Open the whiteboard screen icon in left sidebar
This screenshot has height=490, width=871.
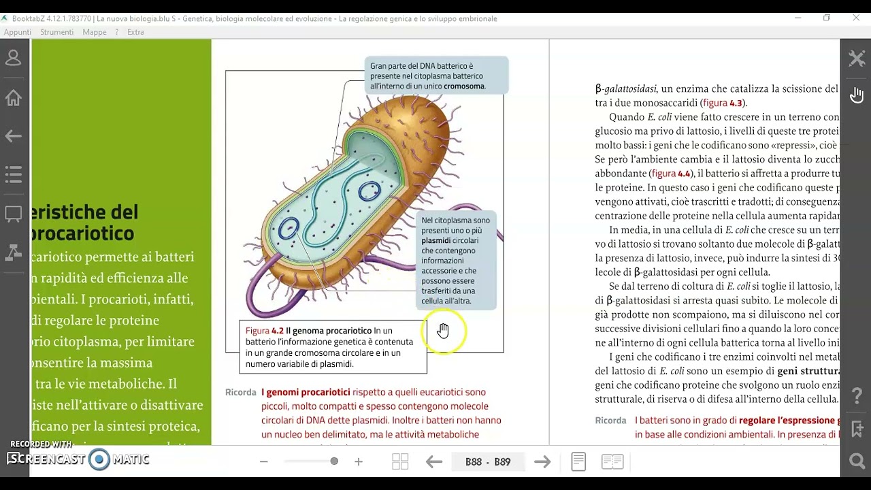[x=14, y=214]
